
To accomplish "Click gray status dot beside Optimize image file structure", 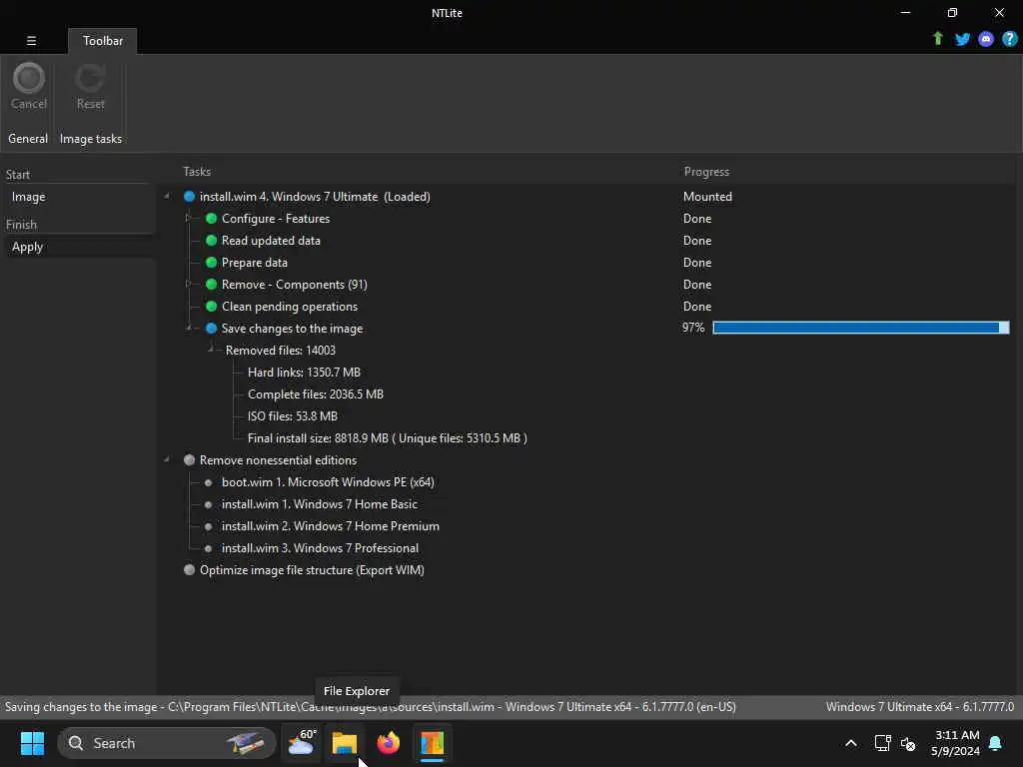I will click(189, 569).
